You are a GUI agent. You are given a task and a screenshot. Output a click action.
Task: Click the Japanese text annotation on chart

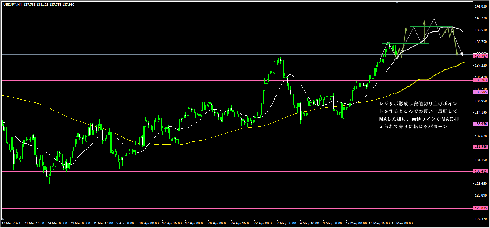pos(418,115)
